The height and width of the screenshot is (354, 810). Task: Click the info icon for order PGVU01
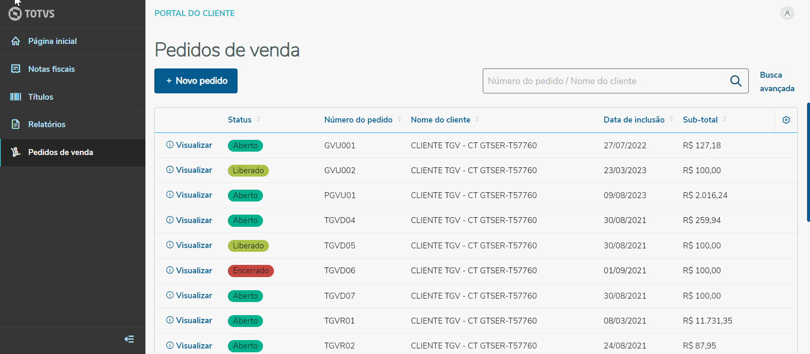coord(170,195)
